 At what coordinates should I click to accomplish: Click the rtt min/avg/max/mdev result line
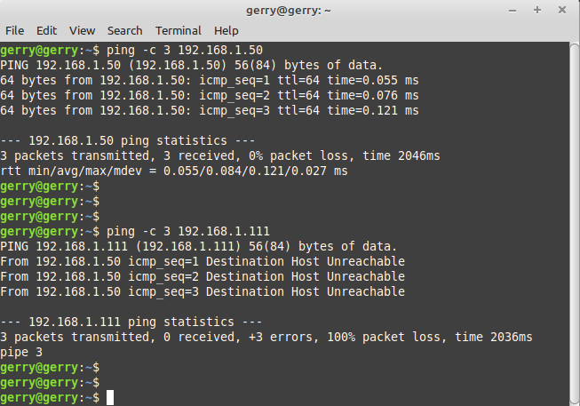(174, 171)
